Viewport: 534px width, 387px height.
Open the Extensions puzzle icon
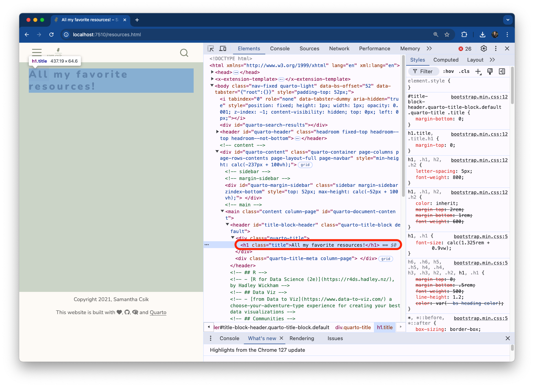[464, 35]
